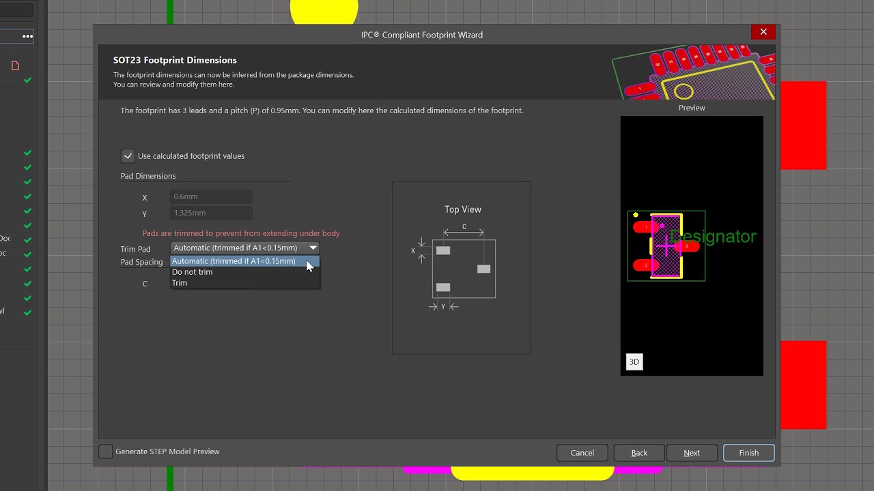
Task: Click the footprint preview thumbnail
Action: [692, 245]
